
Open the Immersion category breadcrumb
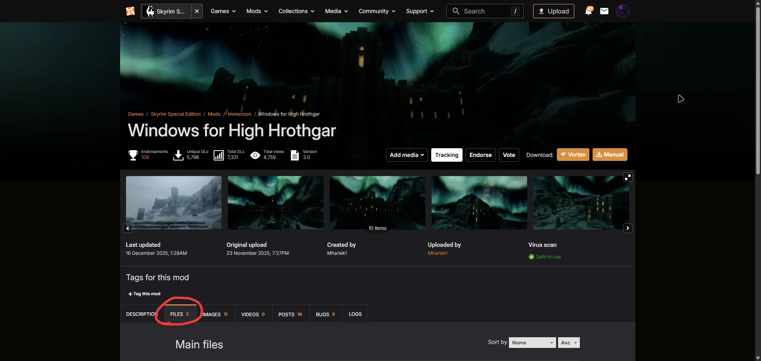239,114
